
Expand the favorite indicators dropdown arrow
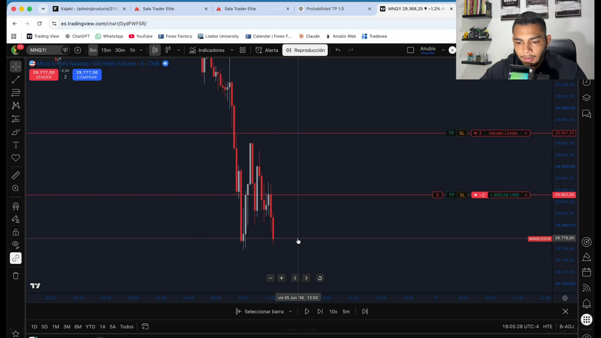(232, 50)
